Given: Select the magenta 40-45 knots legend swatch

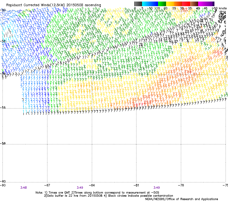Looking at the screenshot, I should coord(202,4).
